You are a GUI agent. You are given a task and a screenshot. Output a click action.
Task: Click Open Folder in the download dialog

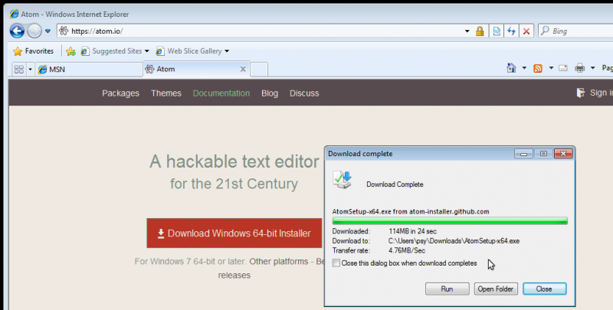click(x=495, y=289)
